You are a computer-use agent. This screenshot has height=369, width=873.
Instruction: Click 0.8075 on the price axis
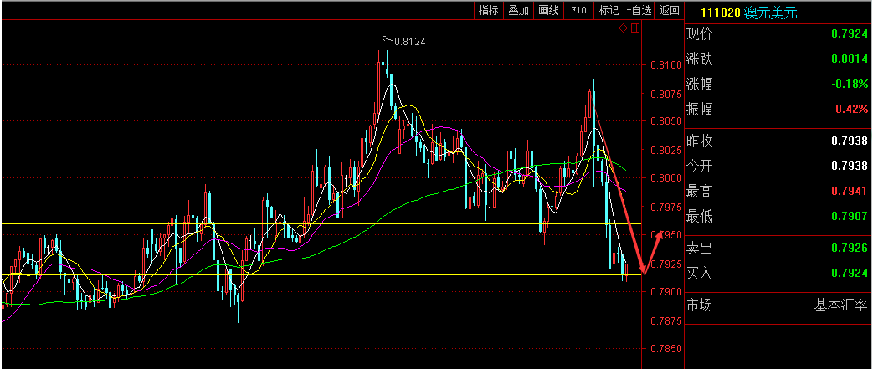coord(666,94)
